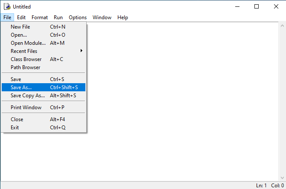
Task: Choose Save Copy As... entry
Action: point(44,96)
